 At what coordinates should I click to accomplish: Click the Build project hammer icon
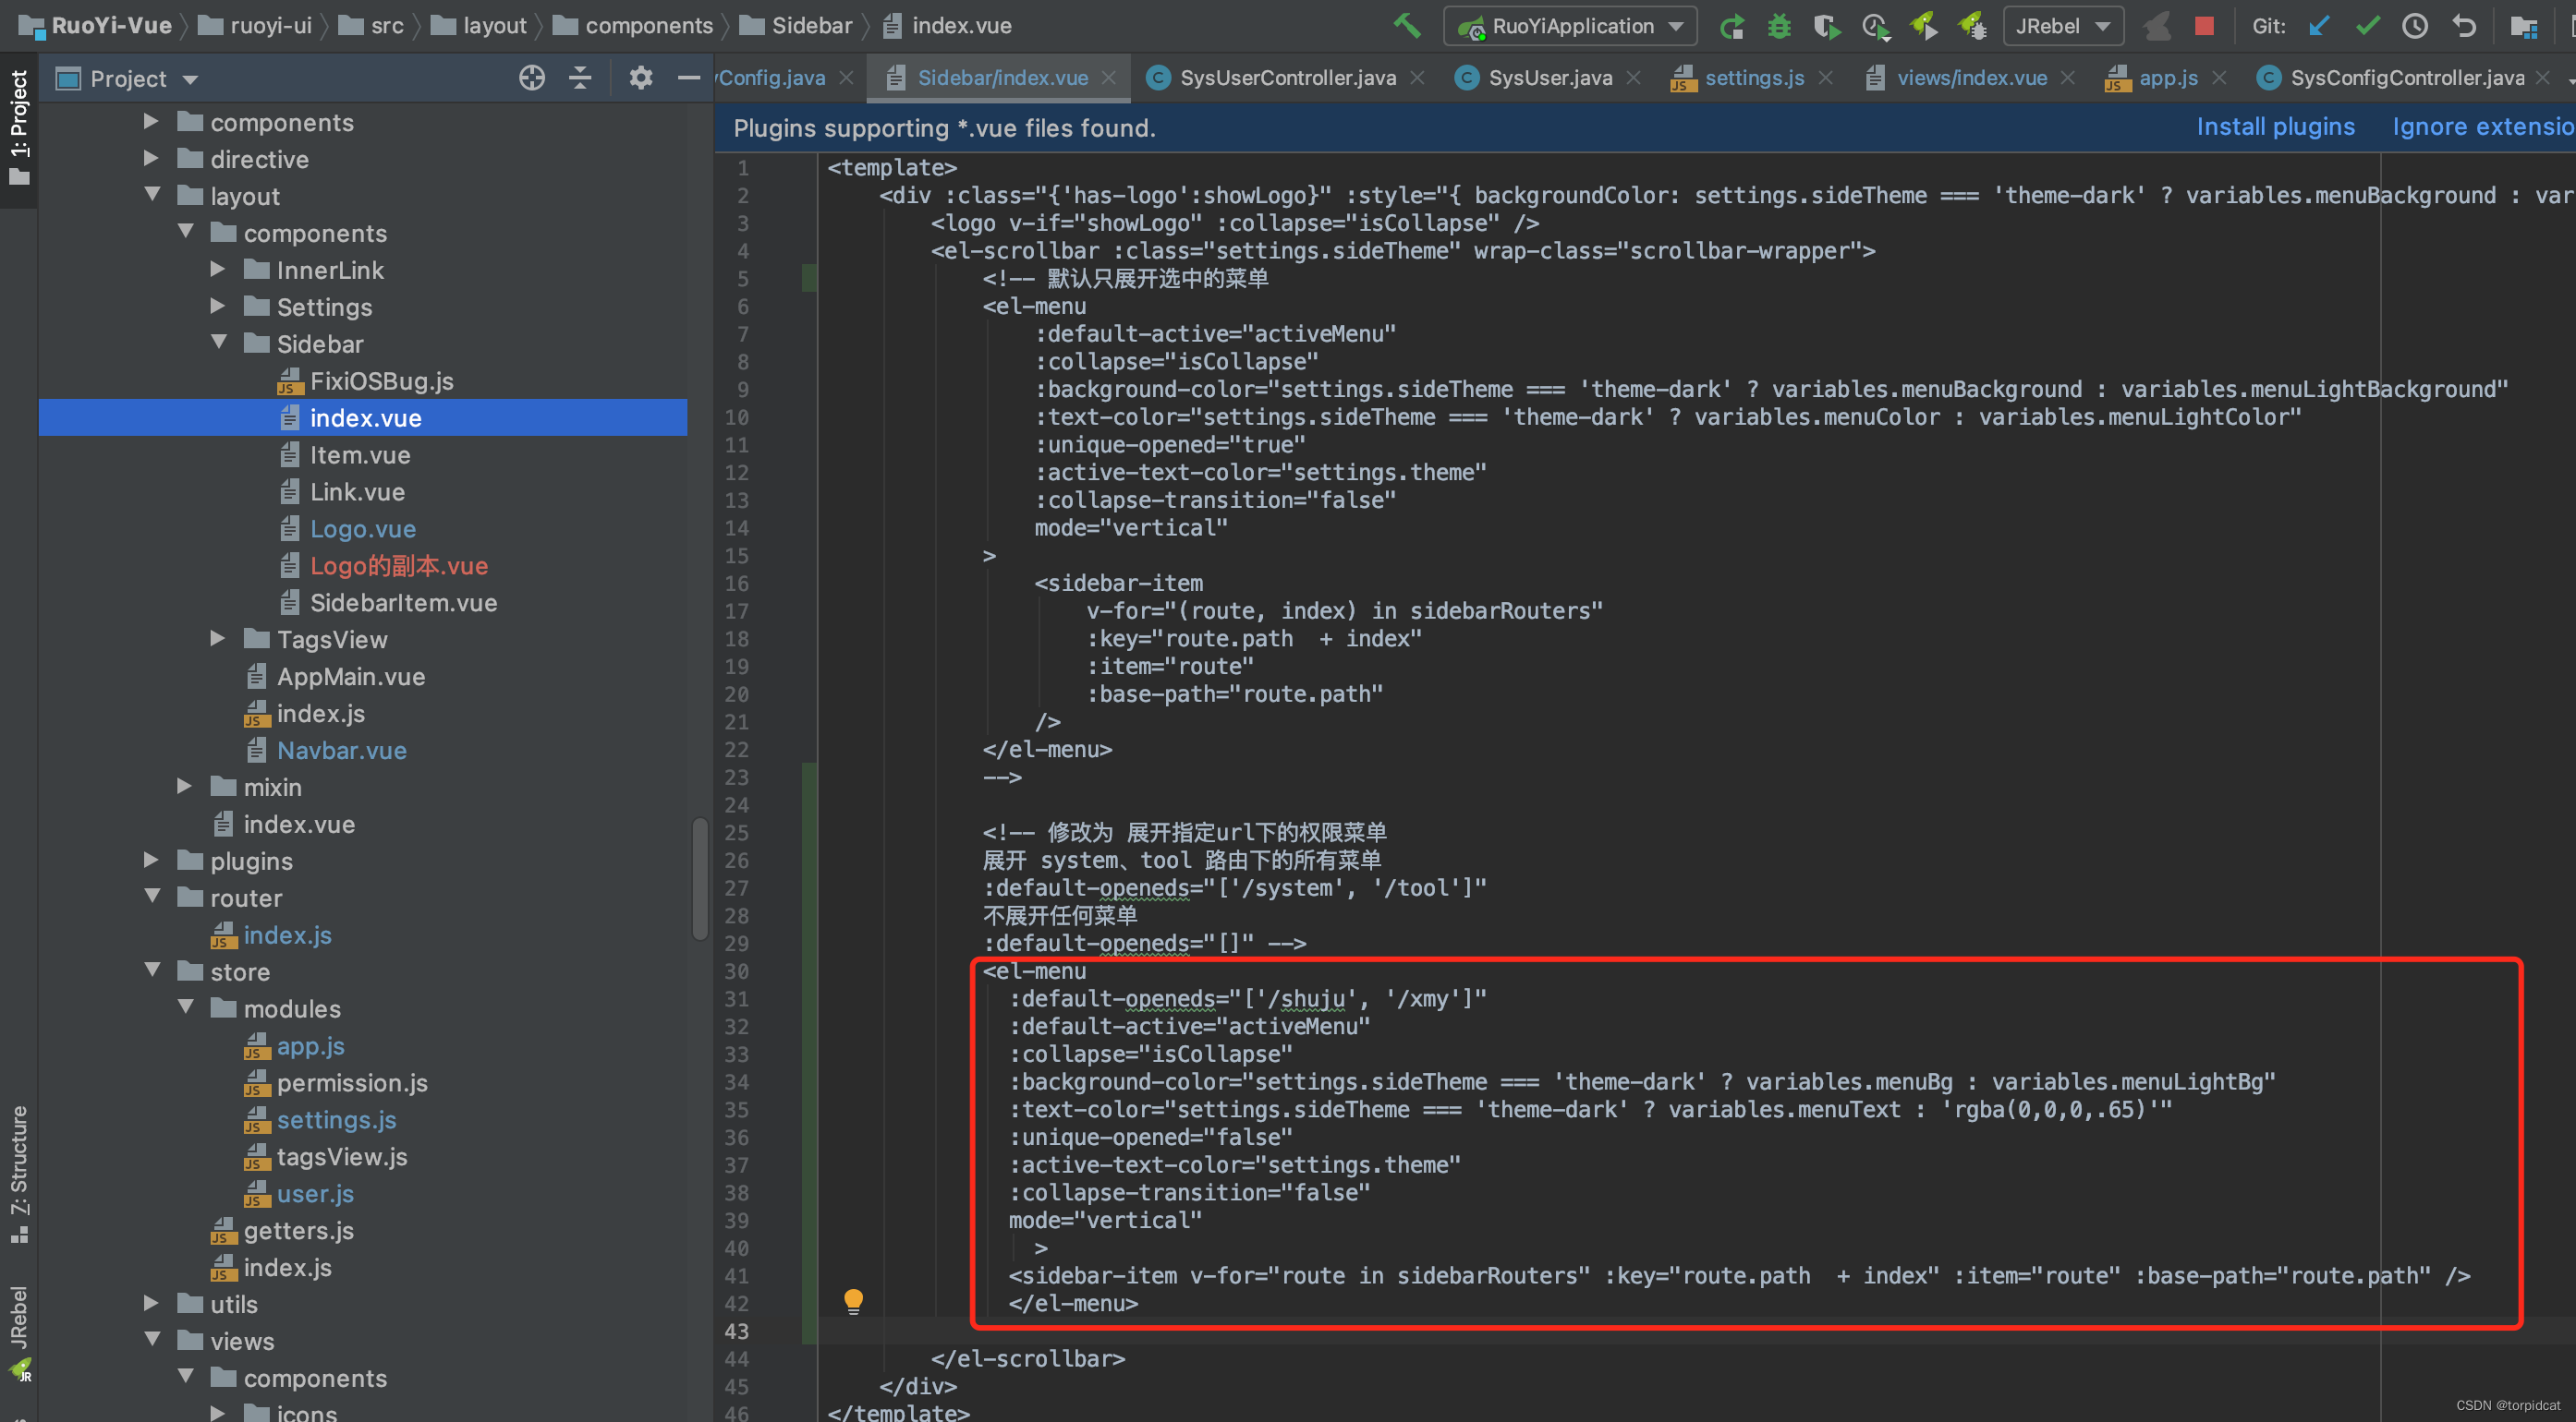(1406, 26)
